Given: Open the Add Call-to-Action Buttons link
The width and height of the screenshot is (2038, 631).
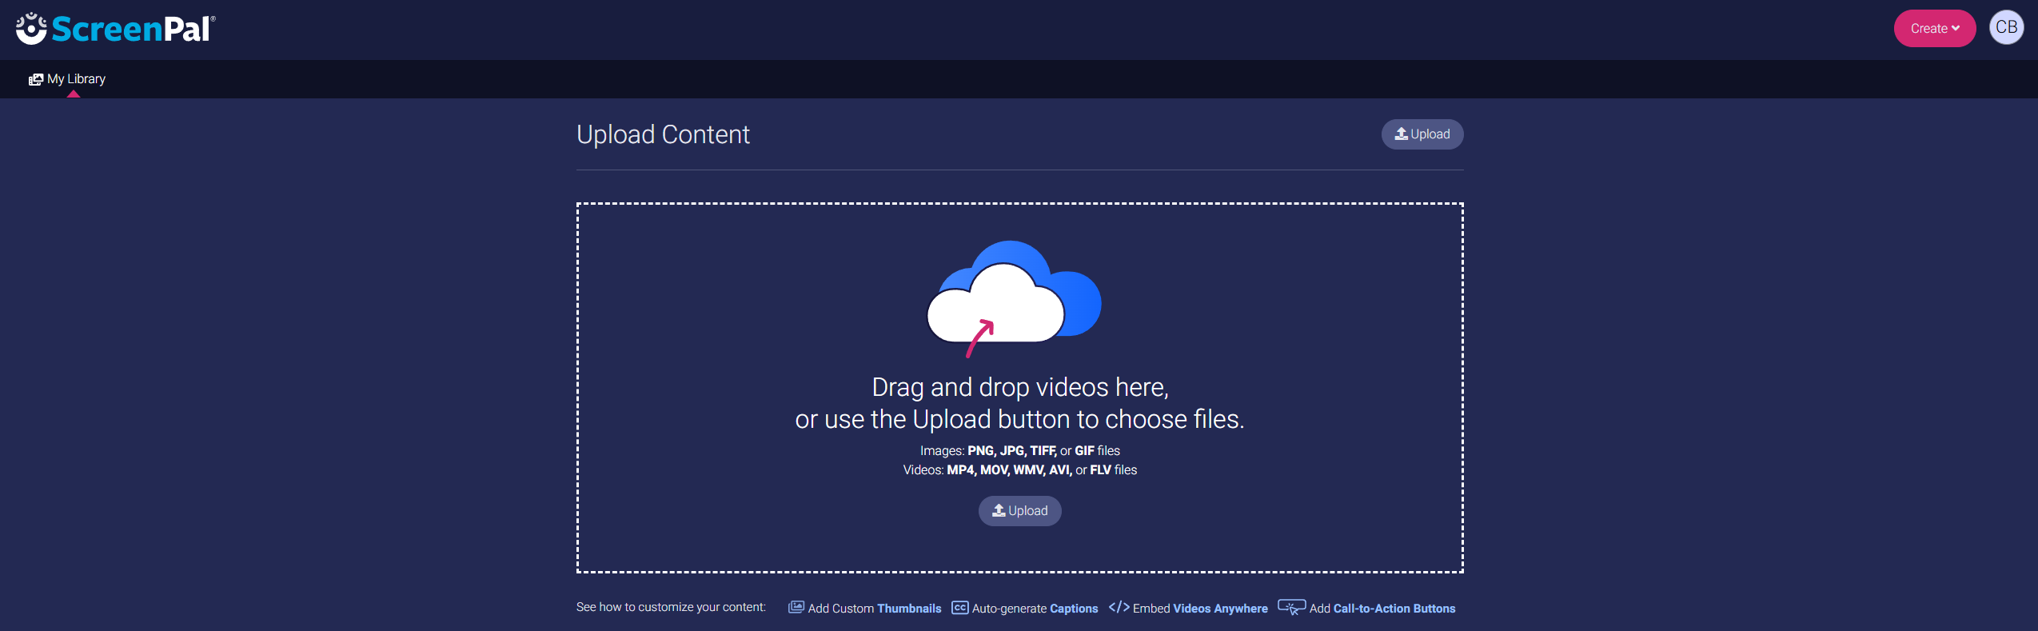Looking at the screenshot, I should coord(1382,609).
